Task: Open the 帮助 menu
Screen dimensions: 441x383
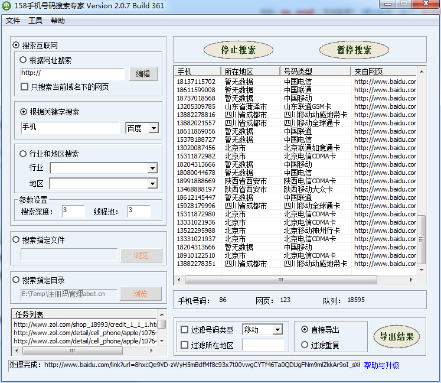Action: pyautogui.click(x=58, y=21)
